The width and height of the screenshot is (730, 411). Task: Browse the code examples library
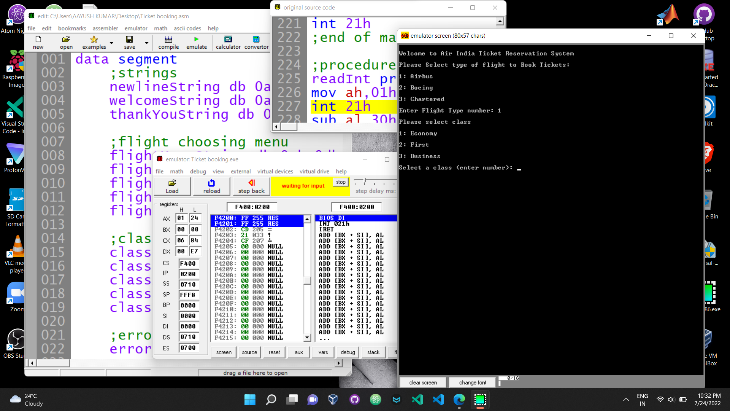click(94, 42)
